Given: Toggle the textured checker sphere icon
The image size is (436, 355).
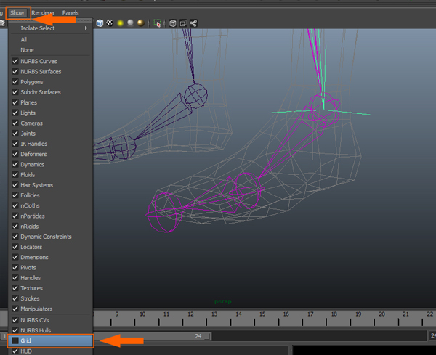Looking at the screenshot, I should (x=110, y=23).
